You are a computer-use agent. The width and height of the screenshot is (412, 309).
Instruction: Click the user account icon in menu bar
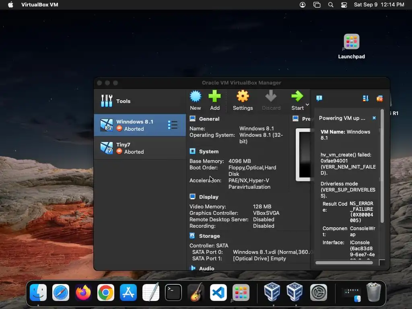point(303,5)
